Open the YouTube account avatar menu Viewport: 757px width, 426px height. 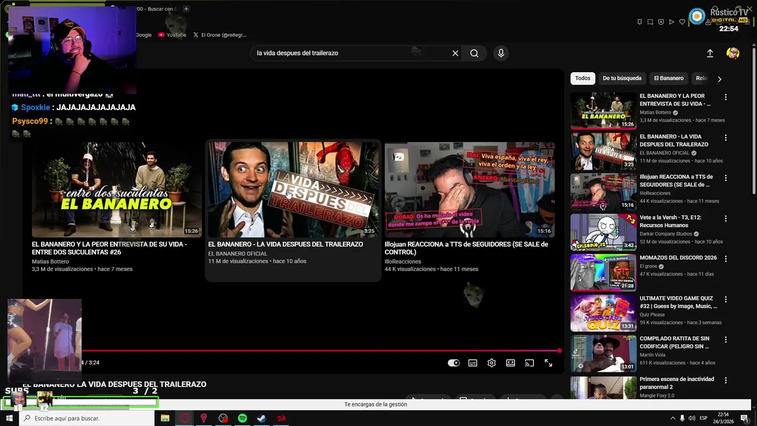[x=733, y=53]
